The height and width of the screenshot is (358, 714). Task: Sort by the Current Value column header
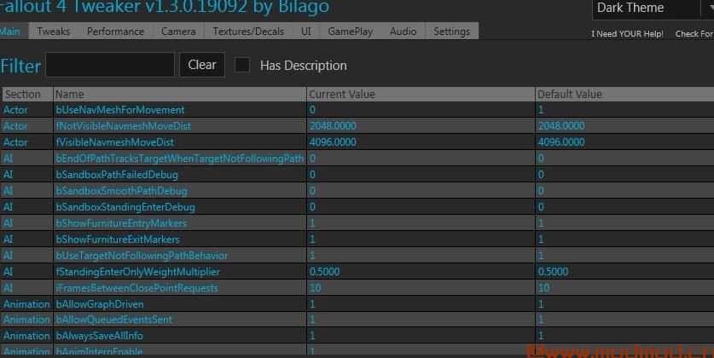click(421, 94)
